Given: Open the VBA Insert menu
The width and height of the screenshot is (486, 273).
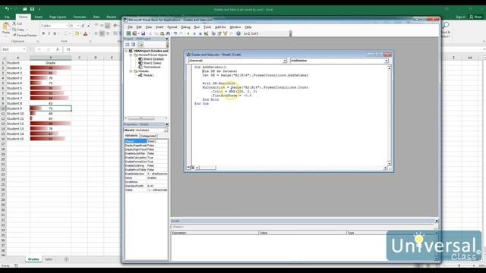Looking at the screenshot, I should click(159, 27).
